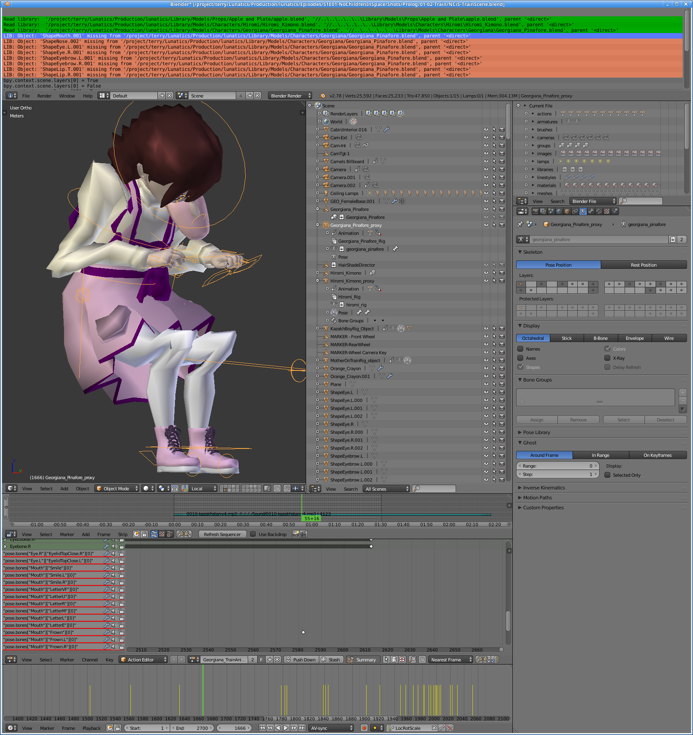Tick the bone Names checkbox
Image resolution: width=693 pixels, height=735 pixels.
[520, 349]
